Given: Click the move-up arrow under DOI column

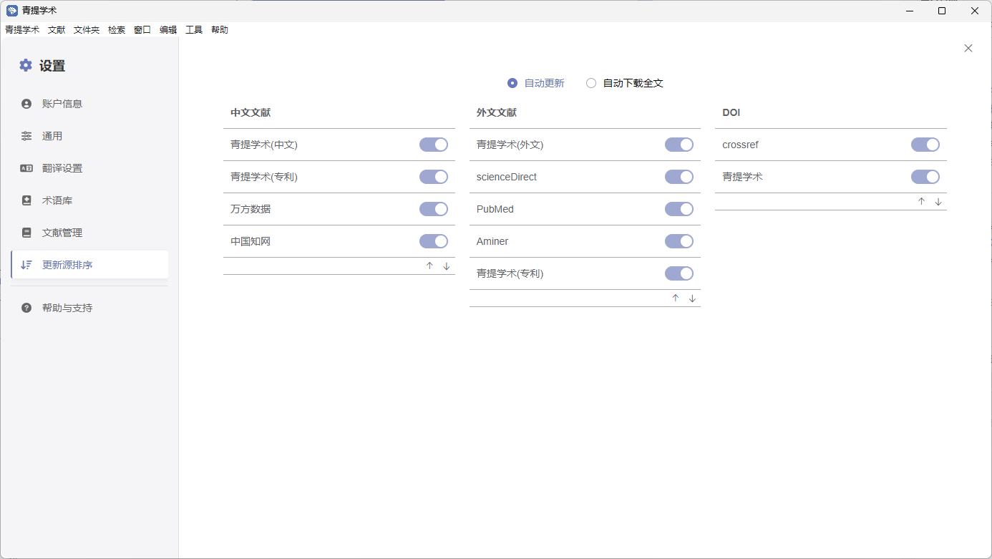Looking at the screenshot, I should click(921, 202).
